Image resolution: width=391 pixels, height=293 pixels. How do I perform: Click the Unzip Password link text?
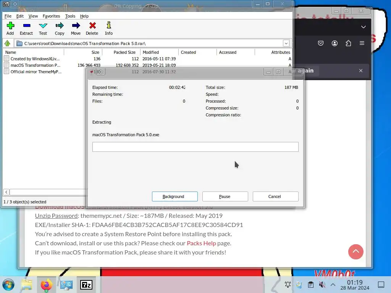57,216
